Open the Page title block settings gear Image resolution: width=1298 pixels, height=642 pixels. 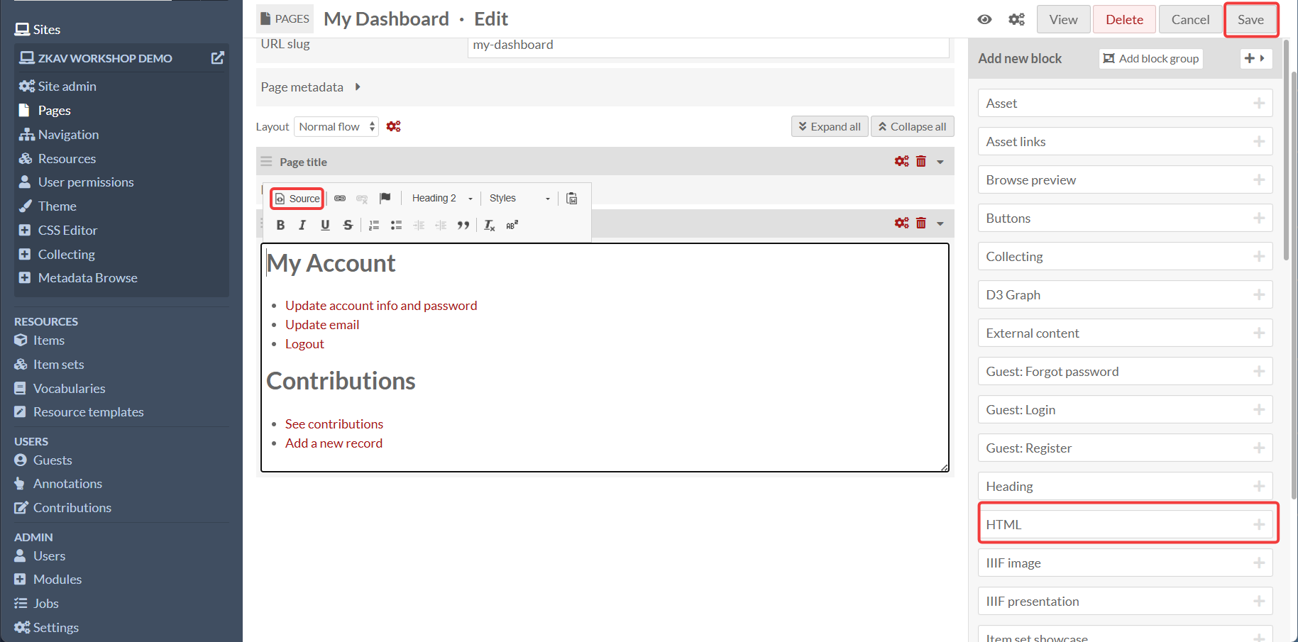901,162
